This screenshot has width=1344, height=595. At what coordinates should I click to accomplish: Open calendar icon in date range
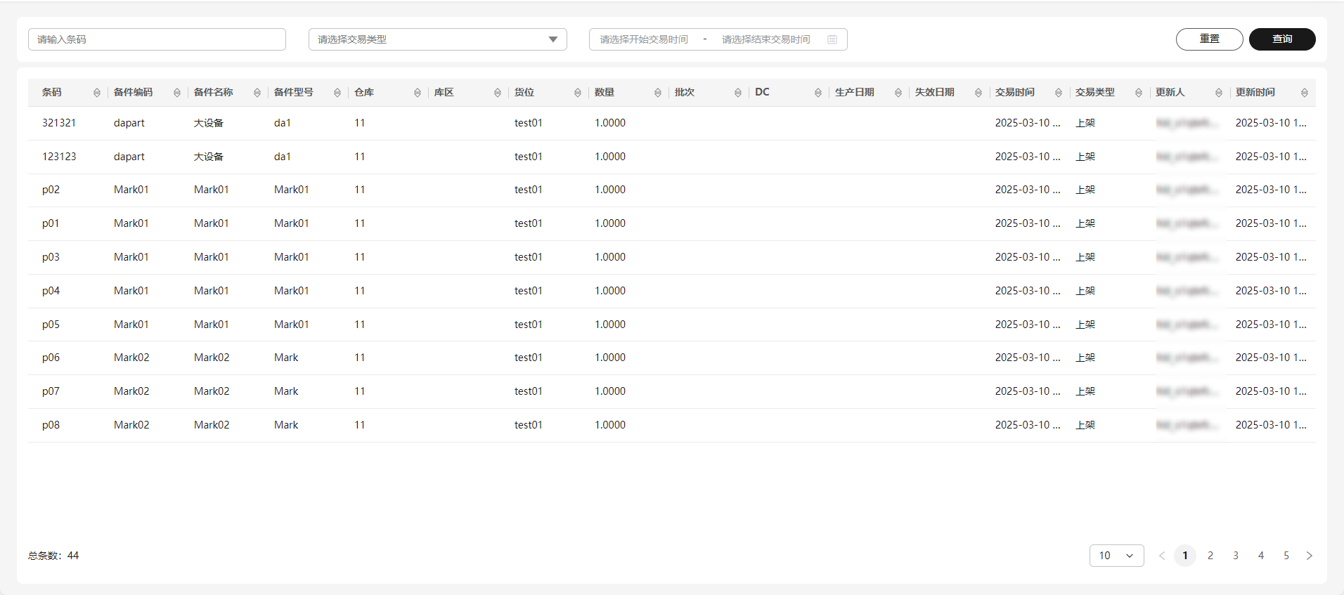click(832, 39)
